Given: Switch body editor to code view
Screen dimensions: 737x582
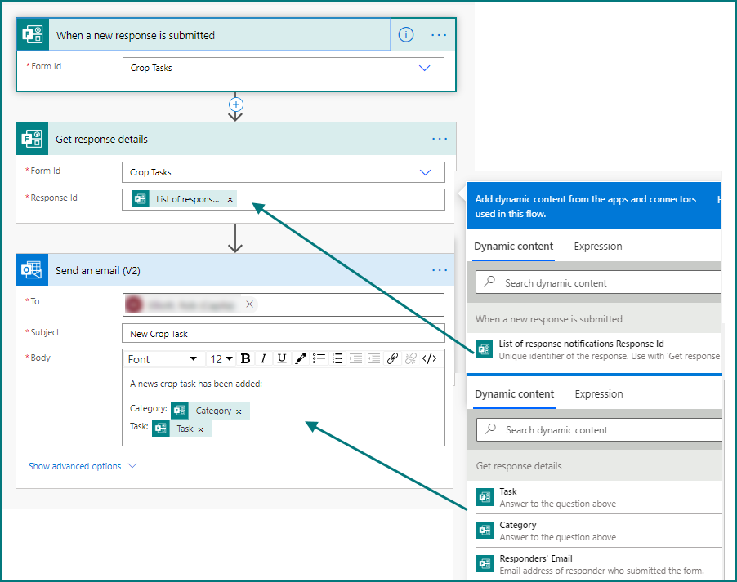Looking at the screenshot, I should tap(429, 359).
